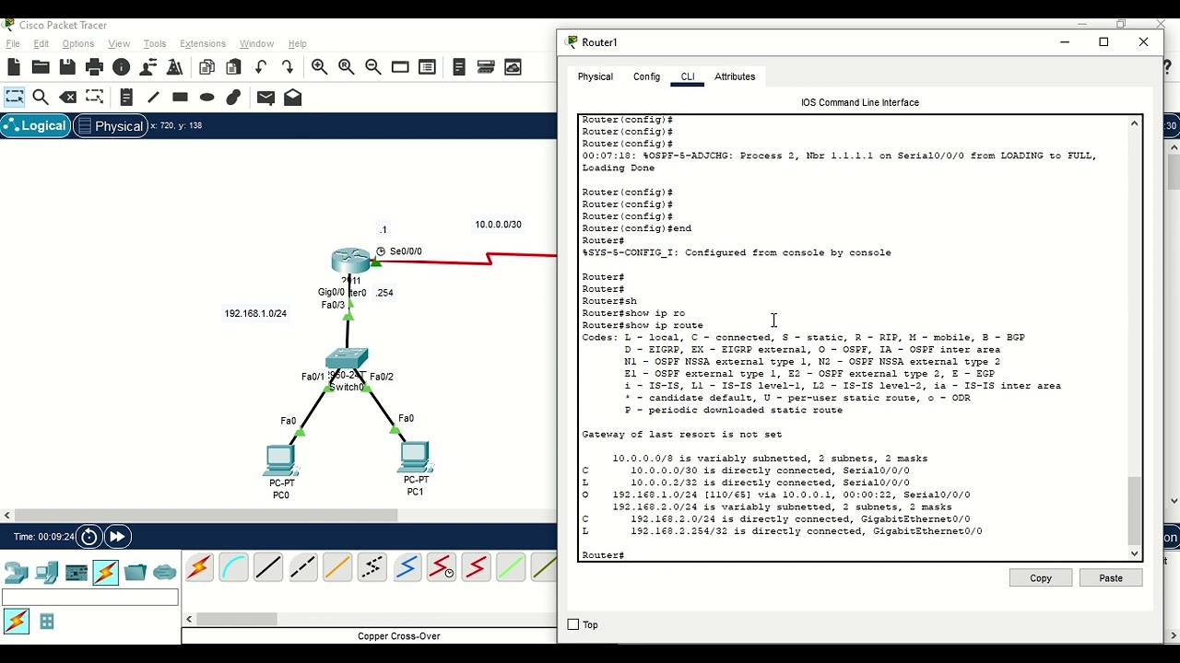This screenshot has width=1180, height=663.
Task: Open the Options menu
Action: (77, 43)
